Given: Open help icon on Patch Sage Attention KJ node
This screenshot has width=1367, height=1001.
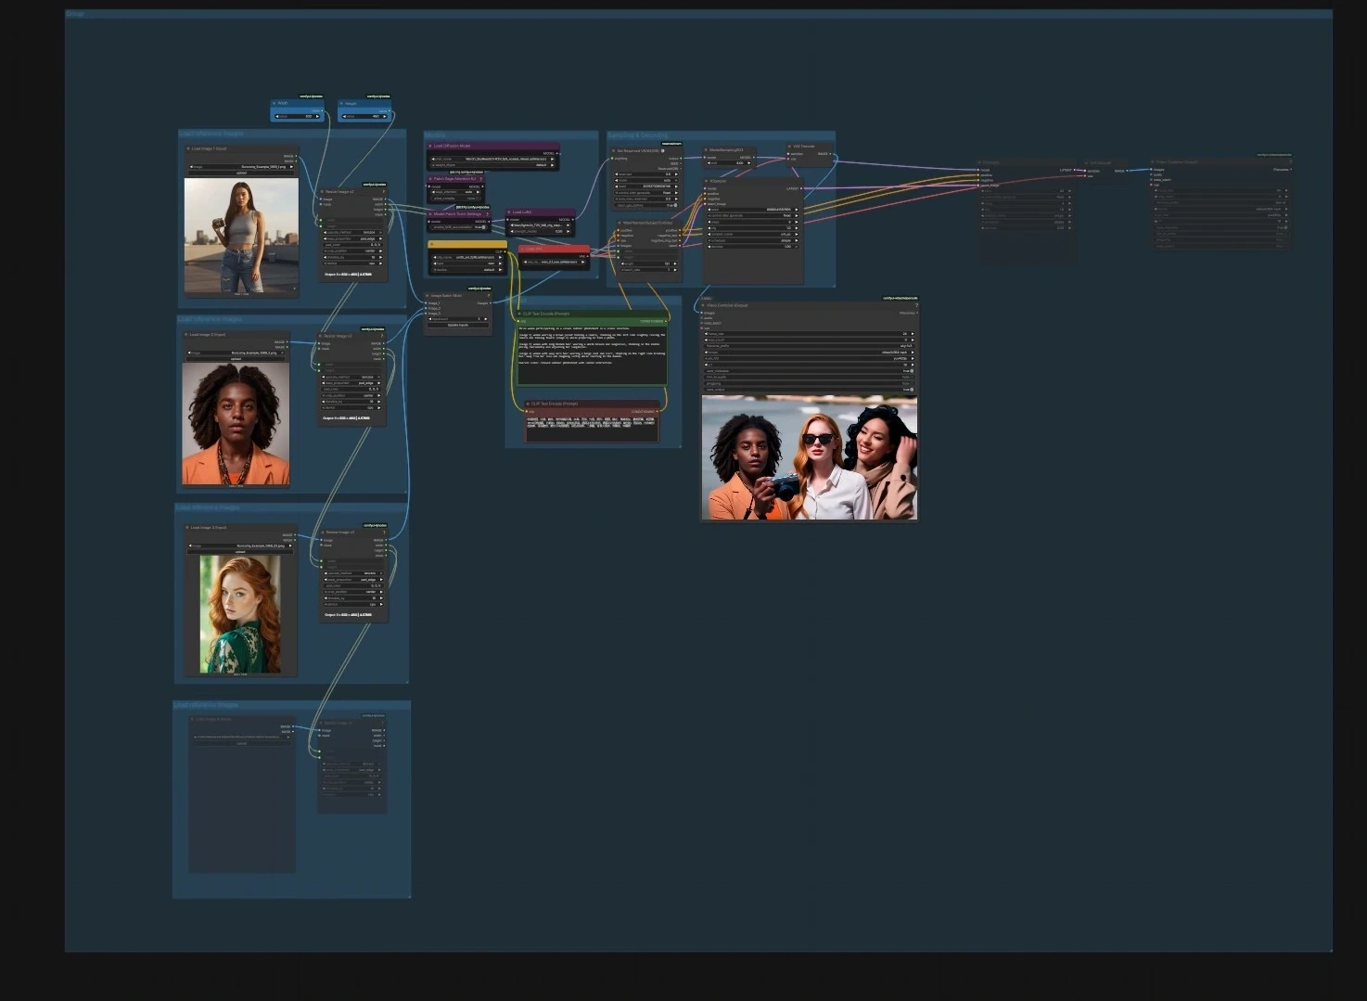Looking at the screenshot, I should [481, 179].
